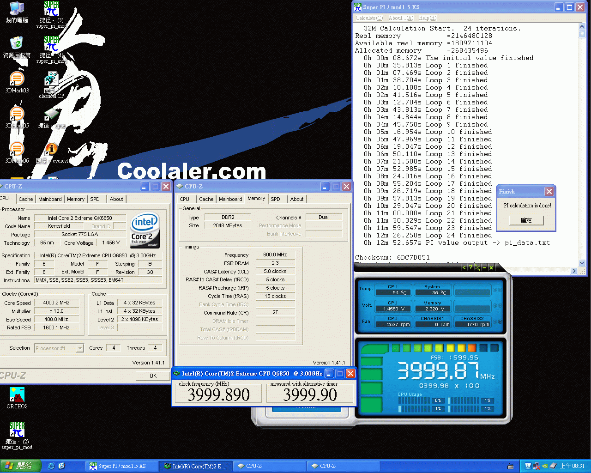The height and width of the screenshot is (473, 591).
Task: Show next temperature sensor in gadget
Action: click(x=500, y=290)
